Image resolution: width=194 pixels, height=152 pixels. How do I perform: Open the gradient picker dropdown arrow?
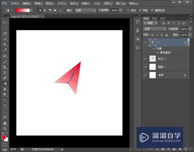point(31,10)
